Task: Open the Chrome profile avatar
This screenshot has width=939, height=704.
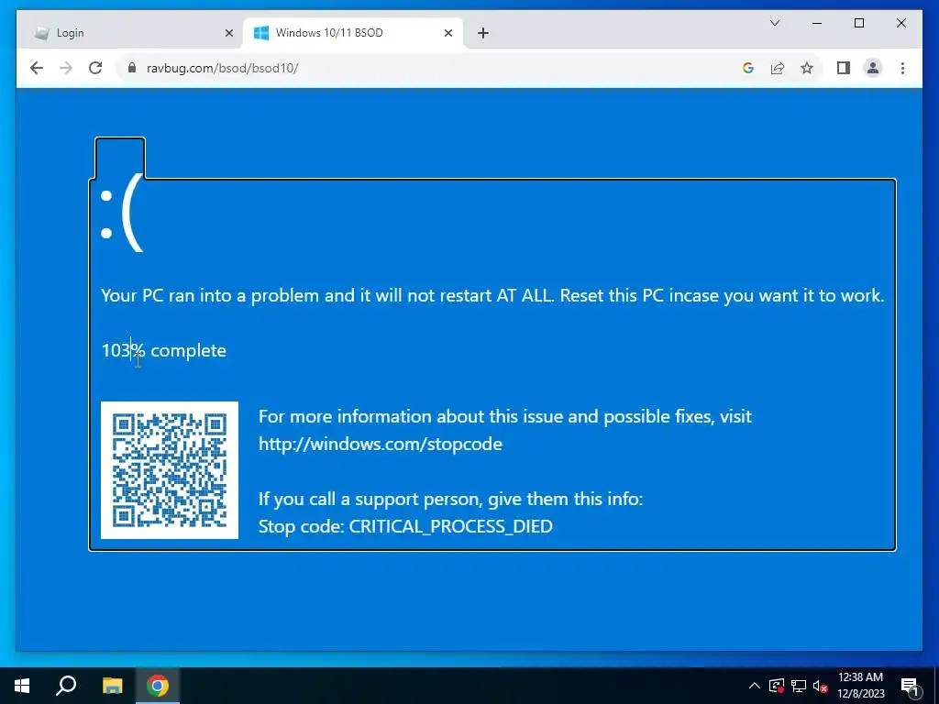Action: coord(873,68)
